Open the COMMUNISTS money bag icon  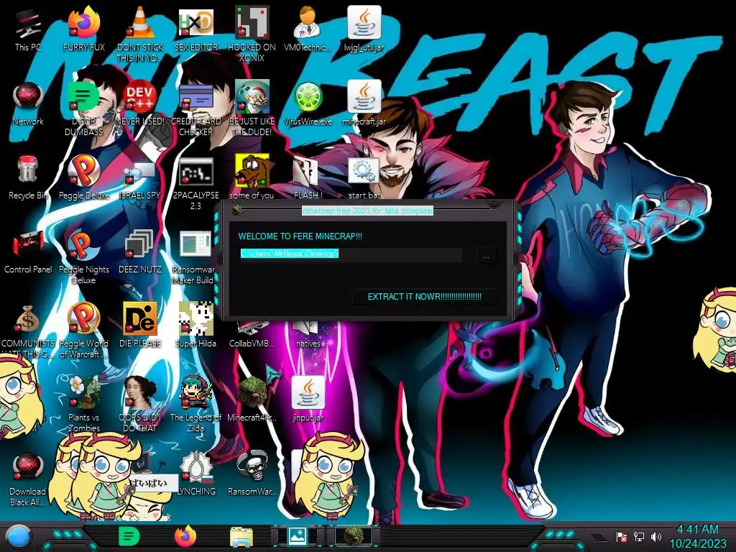28,331
